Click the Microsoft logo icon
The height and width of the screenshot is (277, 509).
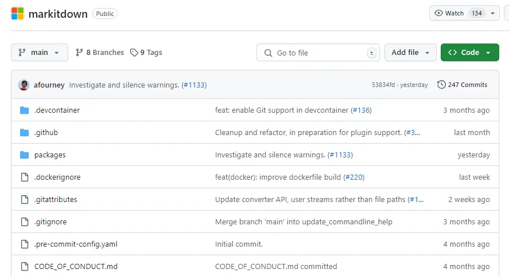tap(18, 14)
